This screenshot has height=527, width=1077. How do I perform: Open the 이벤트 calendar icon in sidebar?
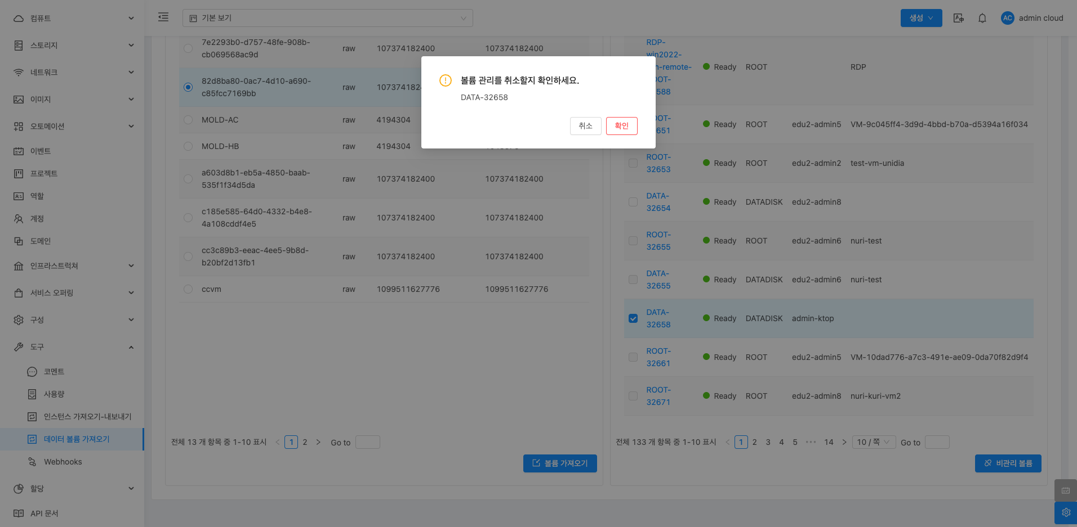click(19, 151)
